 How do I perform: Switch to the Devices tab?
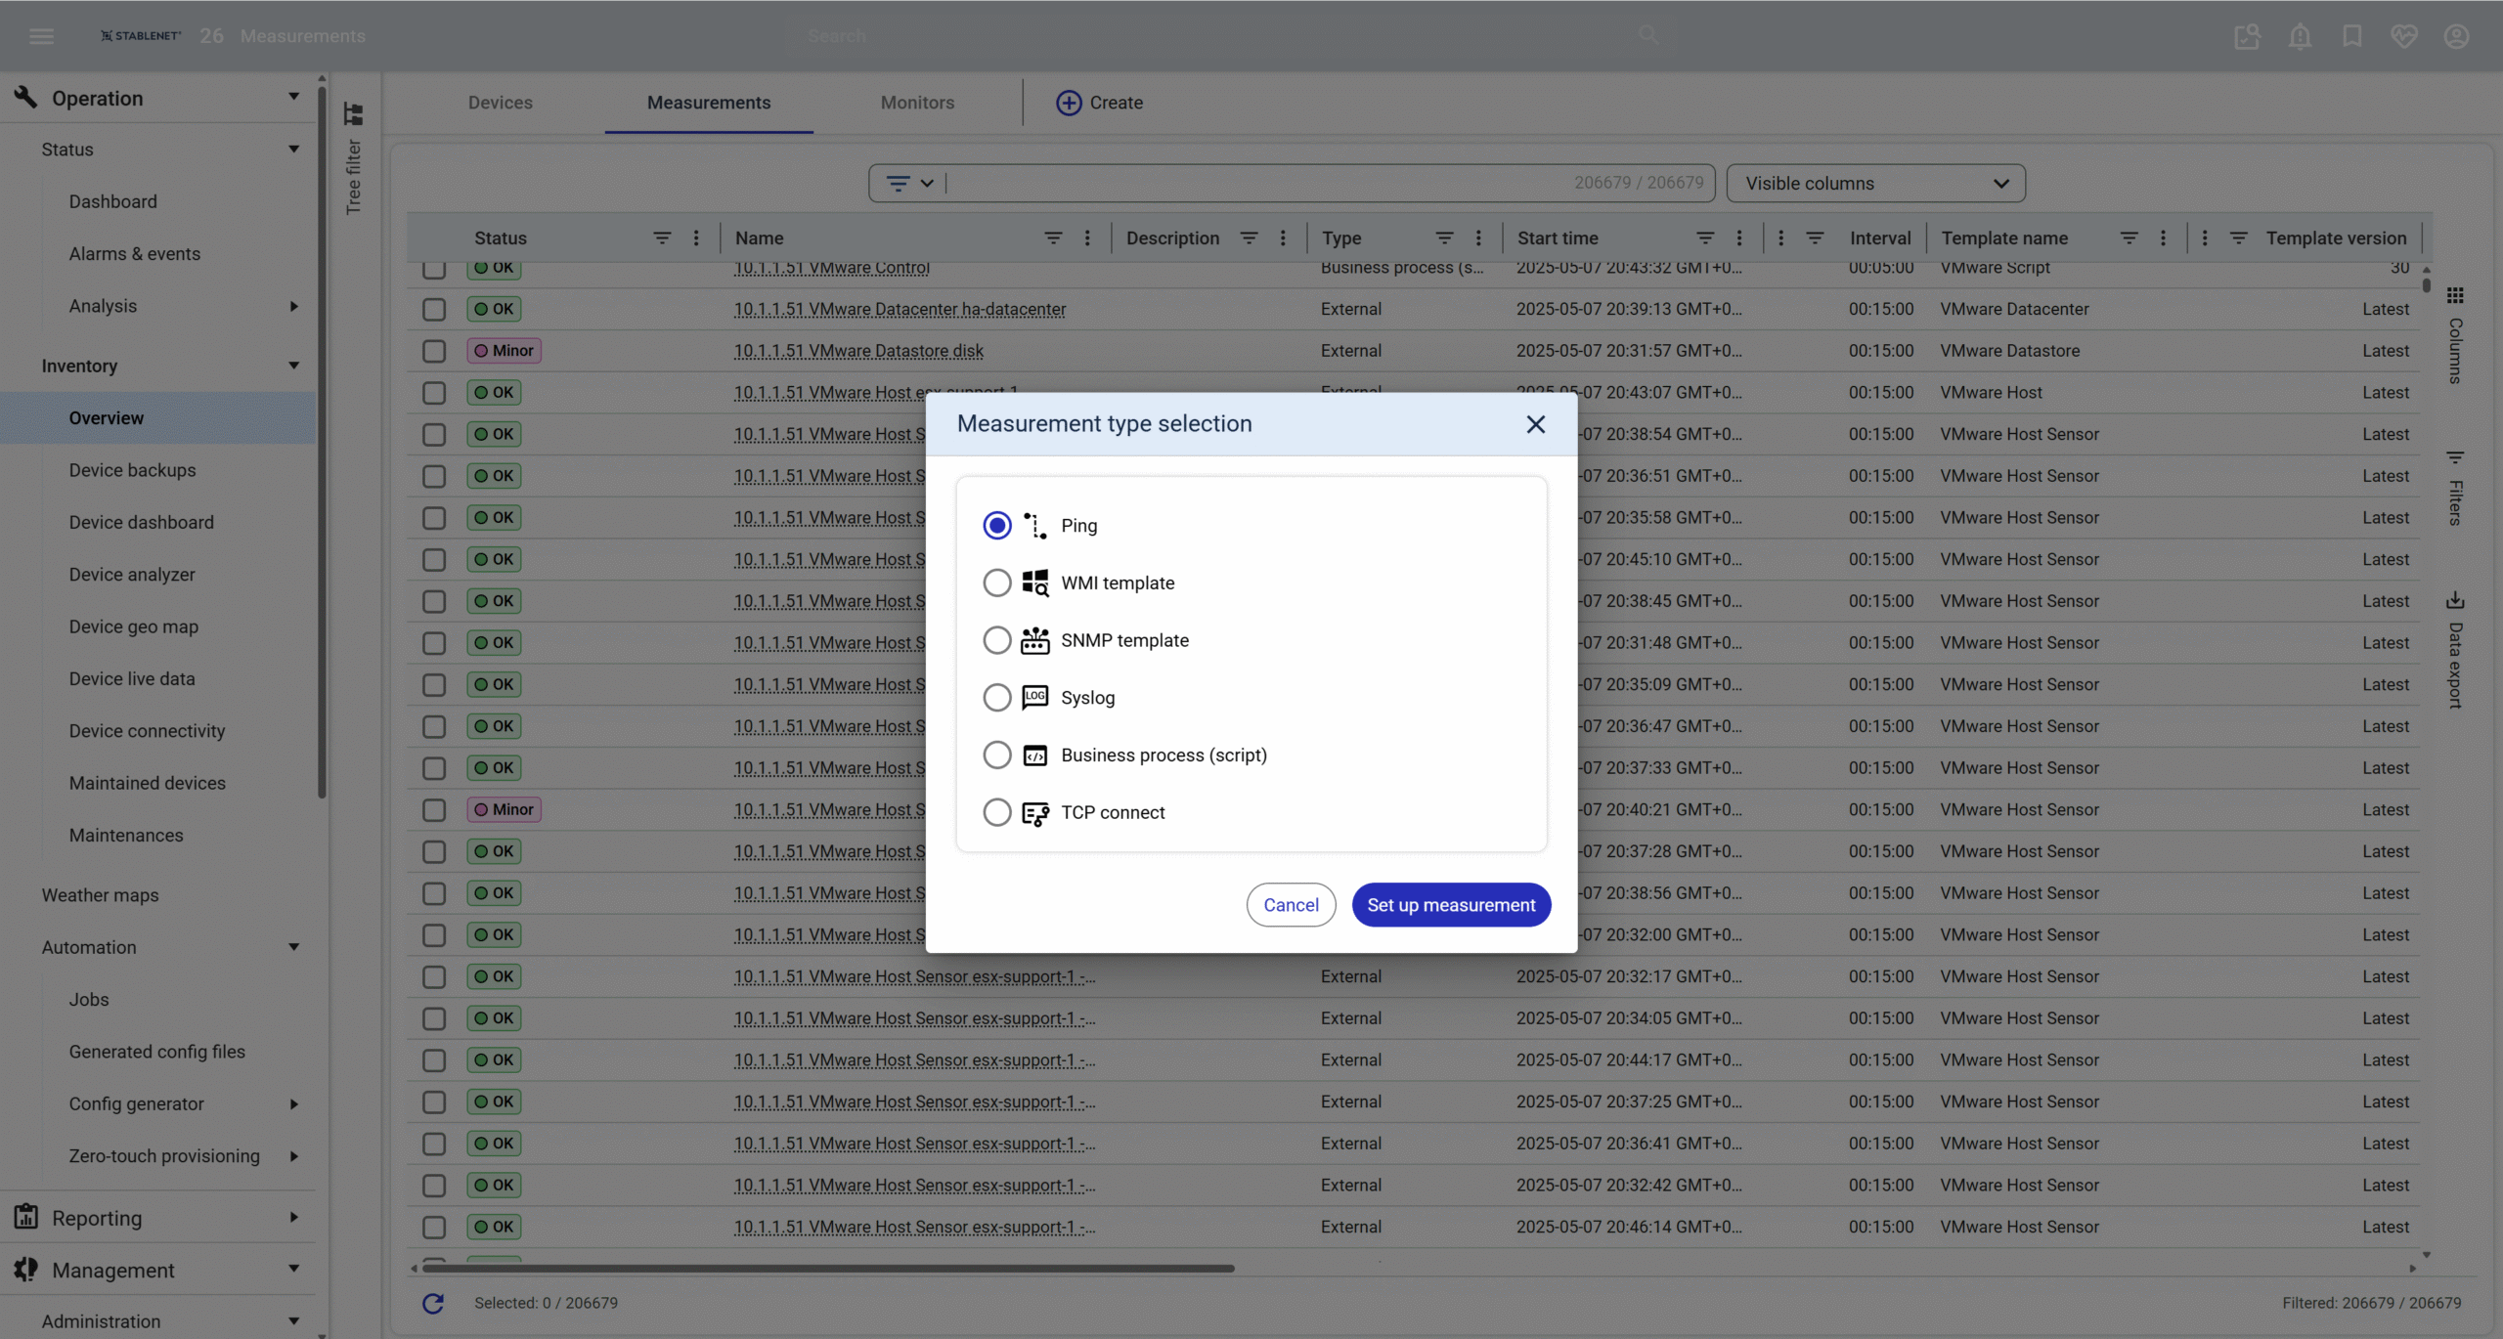[x=500, y=103]
